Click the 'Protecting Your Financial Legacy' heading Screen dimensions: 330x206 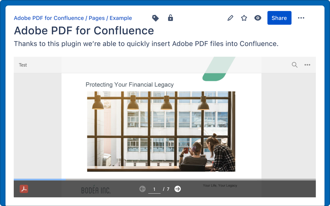[130, 84]
